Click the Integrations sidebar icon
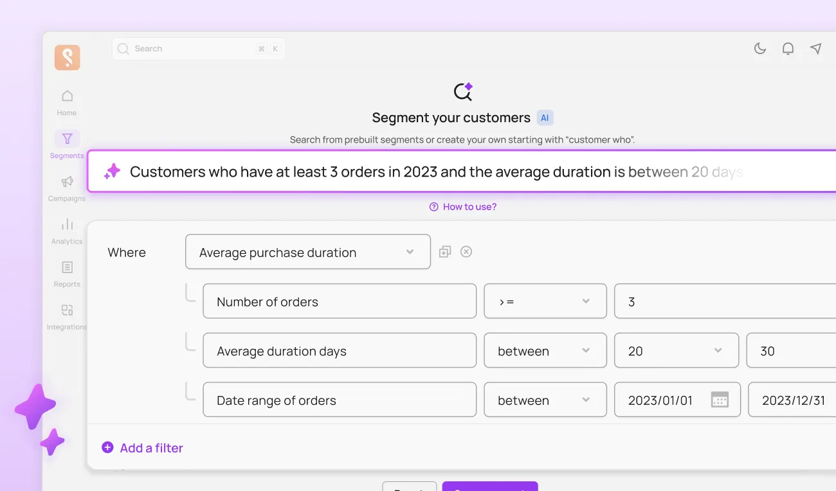 click(67, 311)
